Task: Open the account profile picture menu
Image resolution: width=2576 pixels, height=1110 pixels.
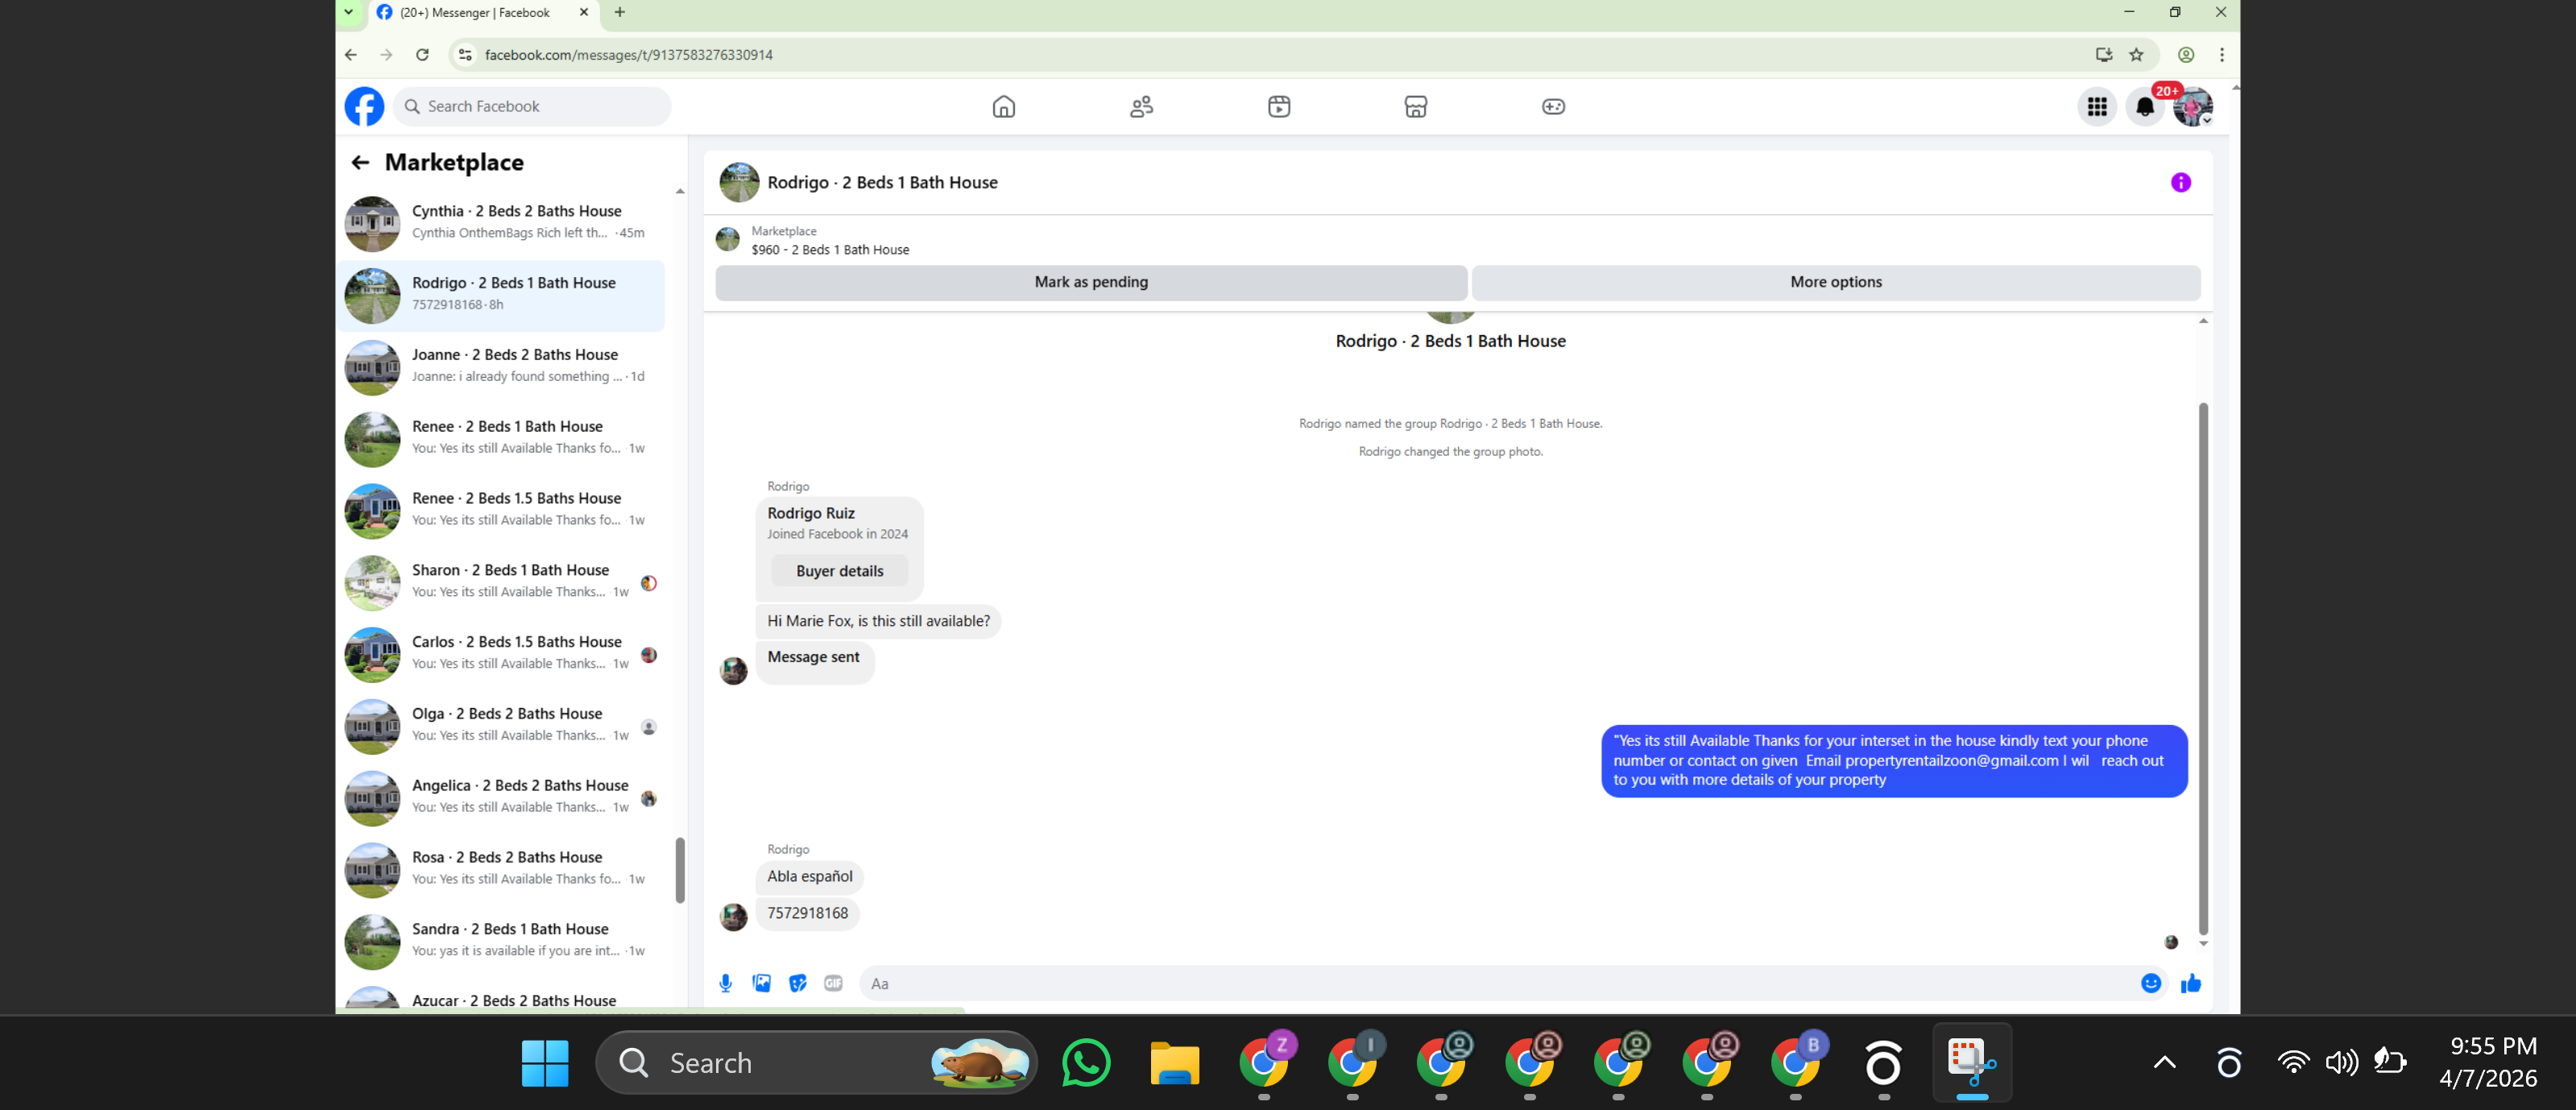Action: pyautogui.click(x=2192, y=106)
